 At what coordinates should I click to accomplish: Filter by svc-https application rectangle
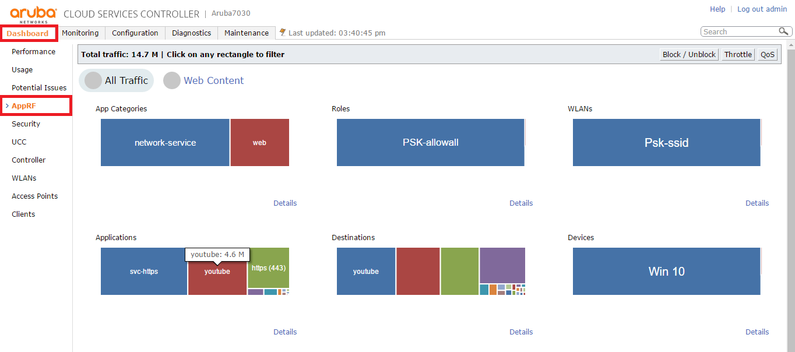[x=143, y=271]
